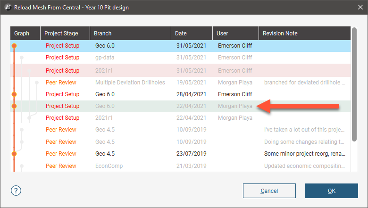Click the User column header
This screenshot has width=368, height=208.
[235, 33]
